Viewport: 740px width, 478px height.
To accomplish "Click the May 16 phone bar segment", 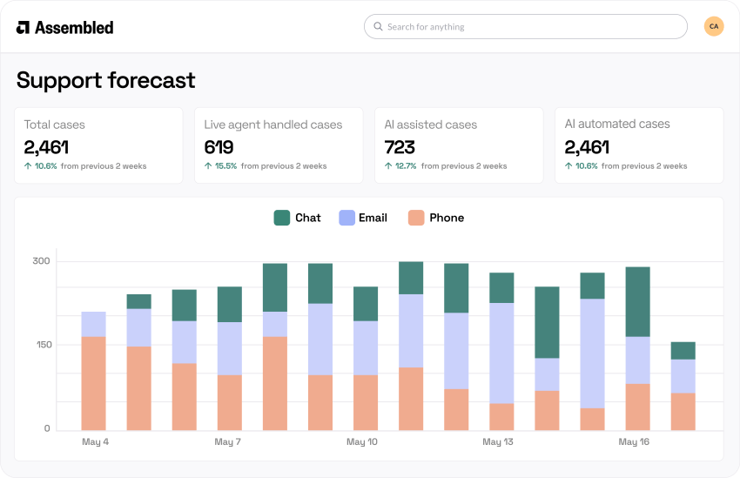I will click(637, 407).
